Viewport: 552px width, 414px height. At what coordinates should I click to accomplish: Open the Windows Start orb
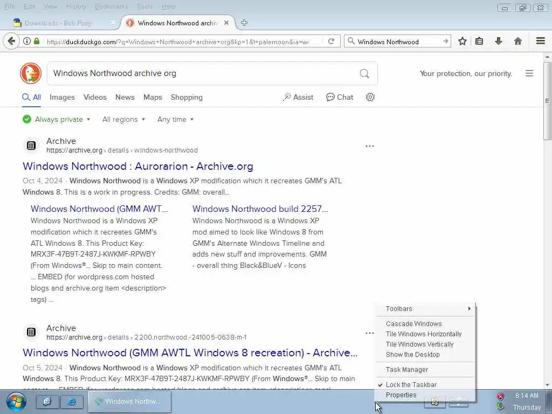click(16, 402)
